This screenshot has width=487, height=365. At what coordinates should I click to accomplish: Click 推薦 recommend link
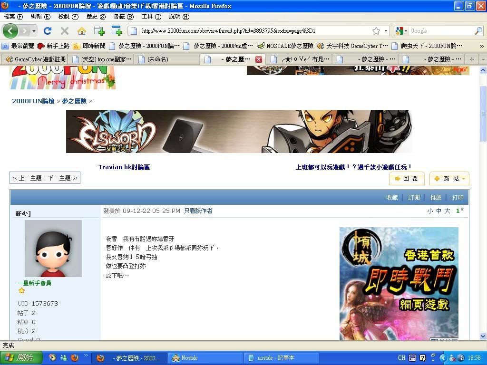(436, 197)
